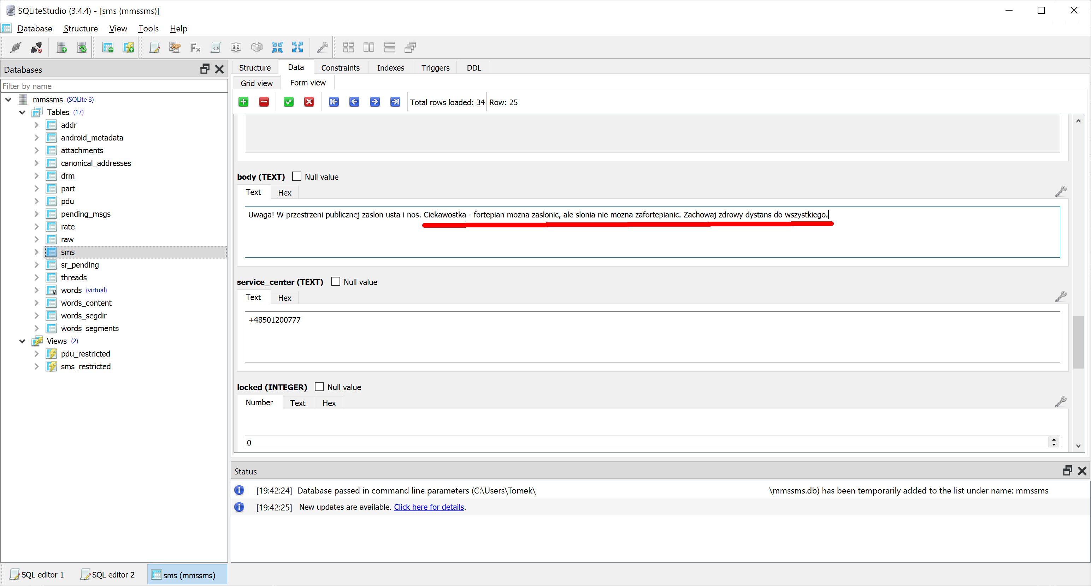
Task: Click the connect to database plug icon
Action: tap(16, 47)
